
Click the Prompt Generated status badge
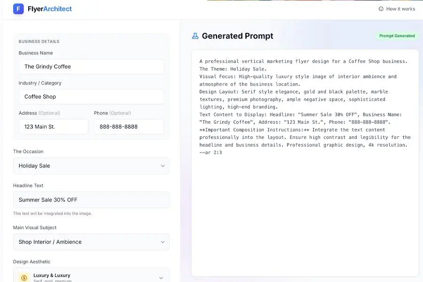click(397, 36)
